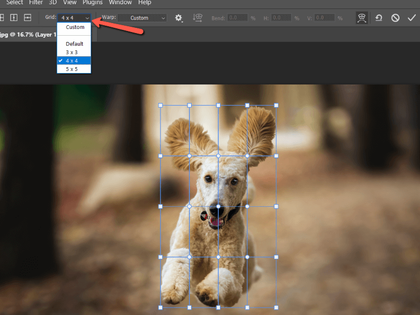Reset the warp using the reset icon
The height and width of the screenshot is (315, 420).
click(x=379, y=17)
